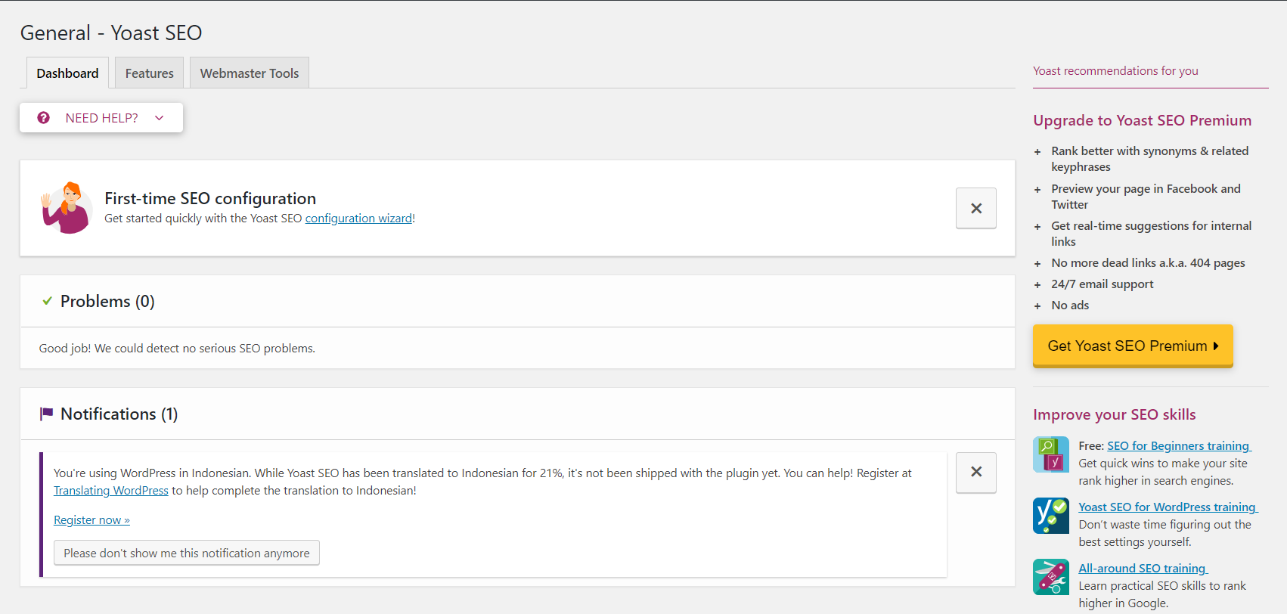1287x614 pixels.
Task: Click the NEED HELP? chevron arrow
Action: (x=159, y=118)
